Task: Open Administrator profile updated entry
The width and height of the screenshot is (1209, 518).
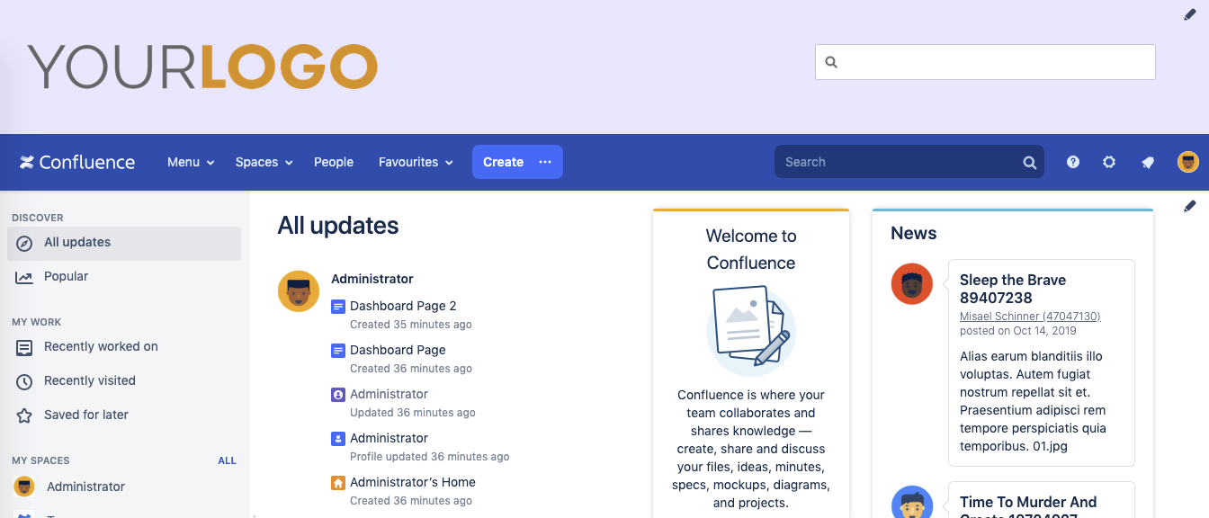Action: (x=389, y=438)
